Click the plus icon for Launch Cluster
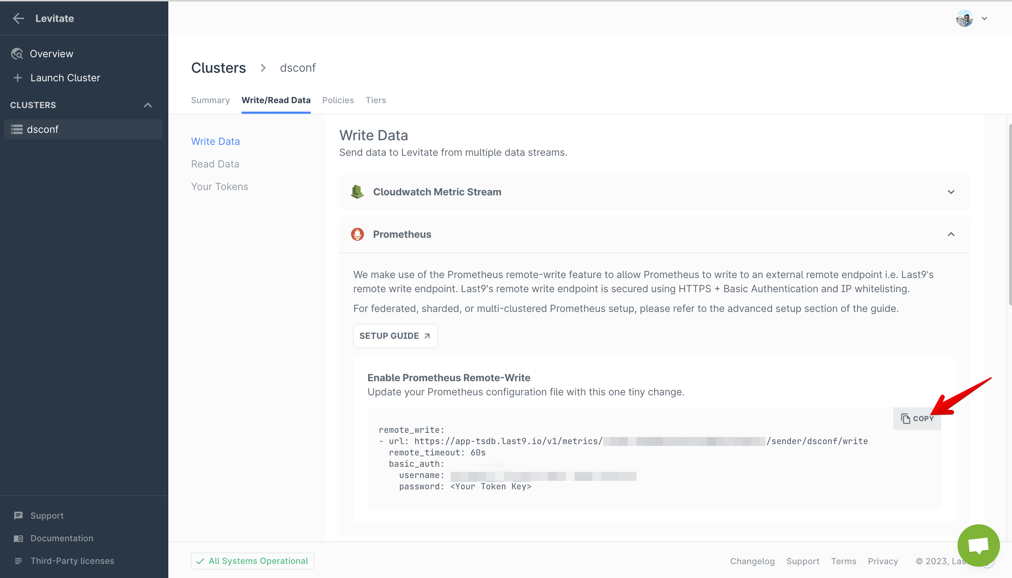This screenshot has height=578, width=1012. tap(17, 78)
